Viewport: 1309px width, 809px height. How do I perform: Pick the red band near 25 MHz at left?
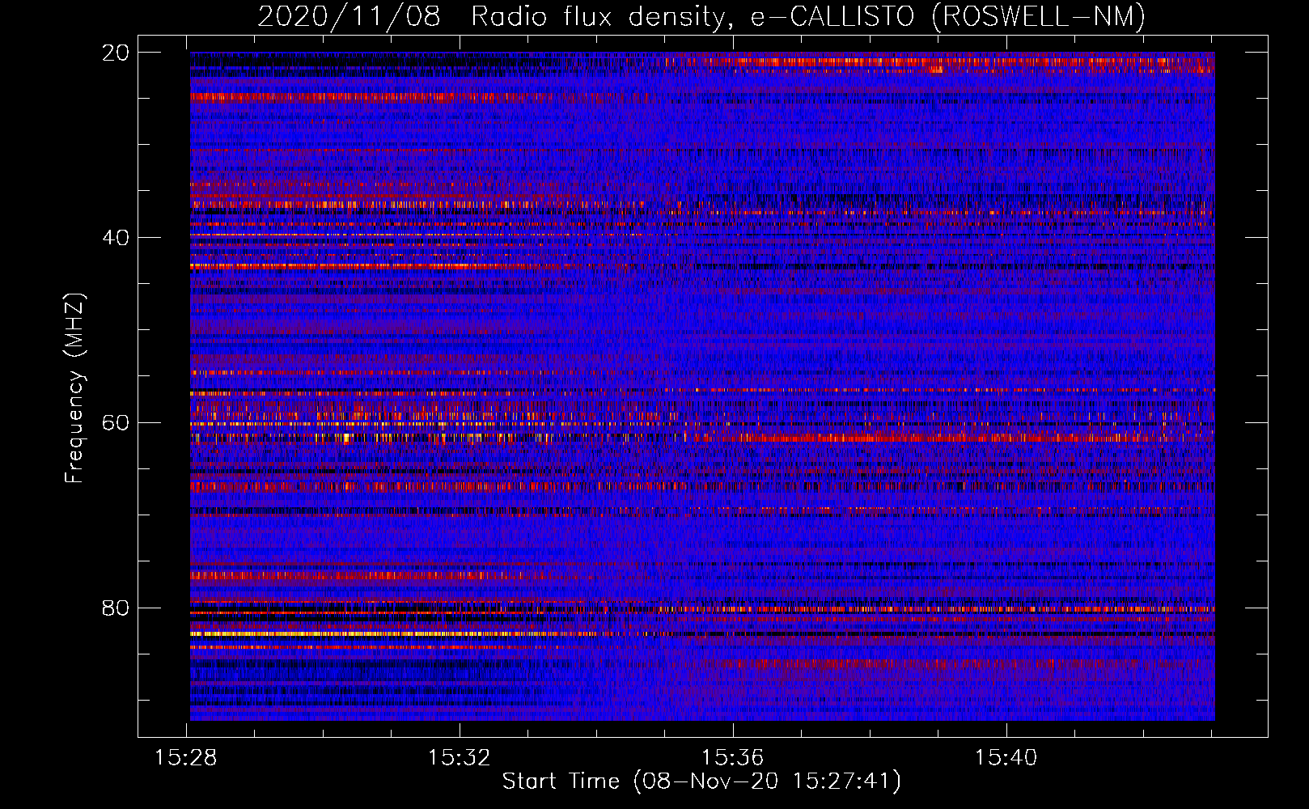coord(324,97)
